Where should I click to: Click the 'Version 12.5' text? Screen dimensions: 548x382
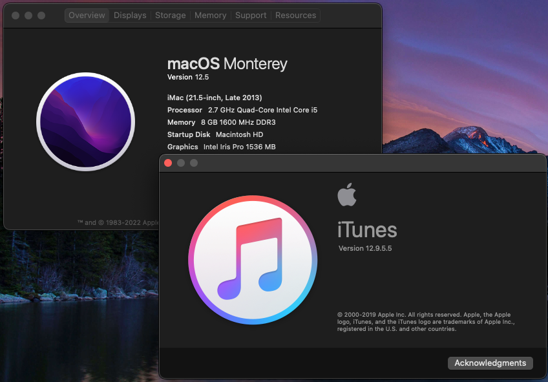coord(188,77)
